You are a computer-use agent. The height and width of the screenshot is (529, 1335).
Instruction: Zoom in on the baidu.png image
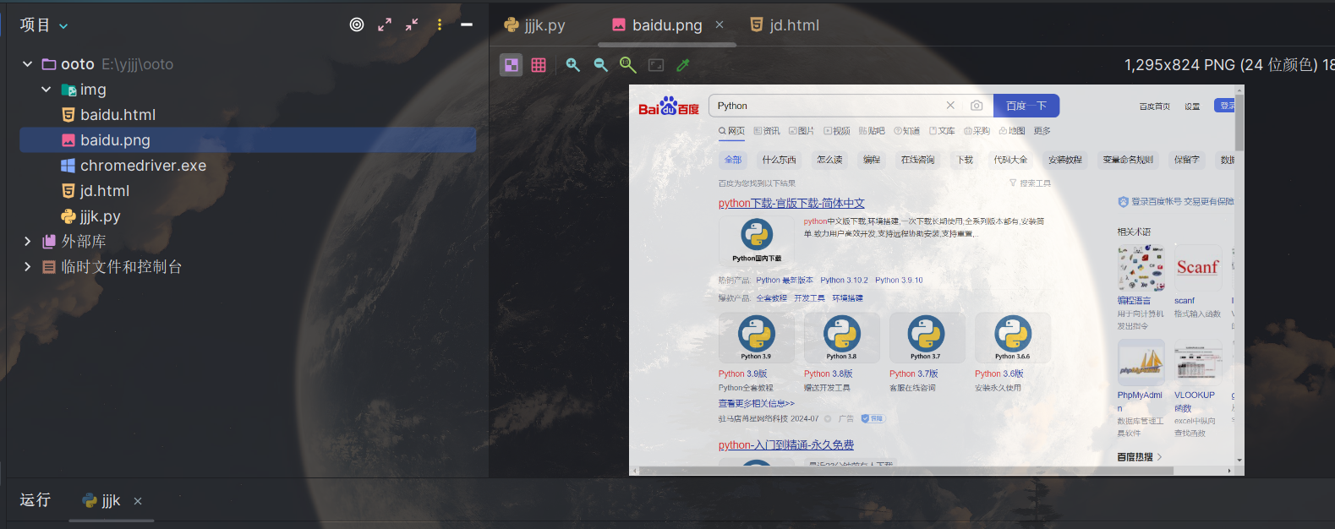(x=573, y=65)
